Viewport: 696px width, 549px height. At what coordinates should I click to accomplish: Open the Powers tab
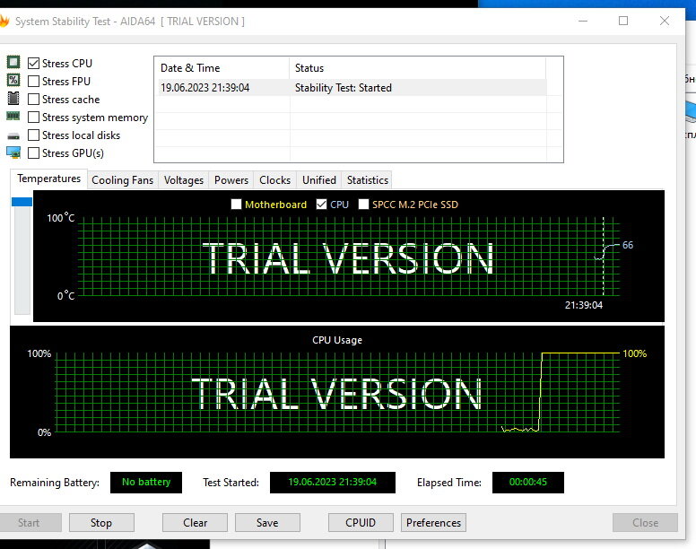231,180
